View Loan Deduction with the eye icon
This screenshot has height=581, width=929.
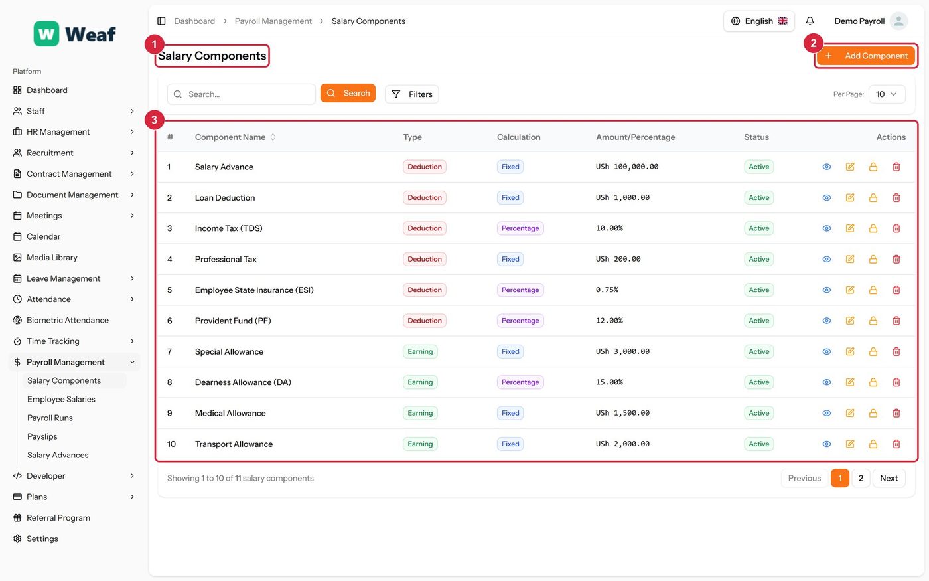point(827,198)
